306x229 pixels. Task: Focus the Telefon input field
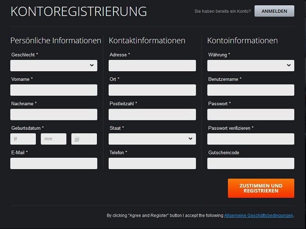(152, 163)
